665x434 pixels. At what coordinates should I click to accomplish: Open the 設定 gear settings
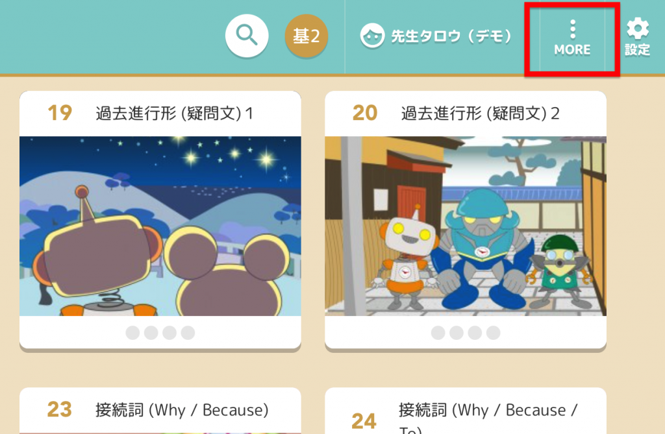tap(638, 37)
